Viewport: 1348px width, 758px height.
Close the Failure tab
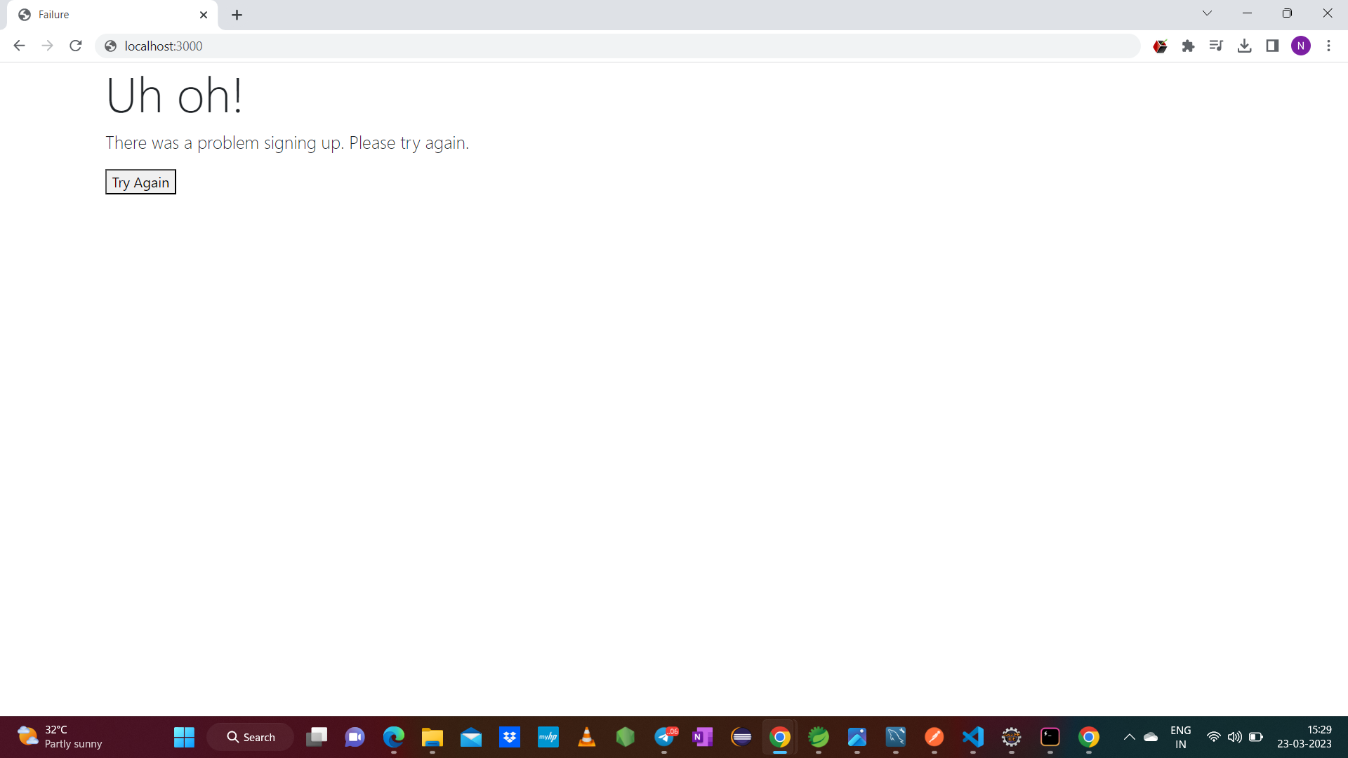pyautogui.click(x=204, y=15)
